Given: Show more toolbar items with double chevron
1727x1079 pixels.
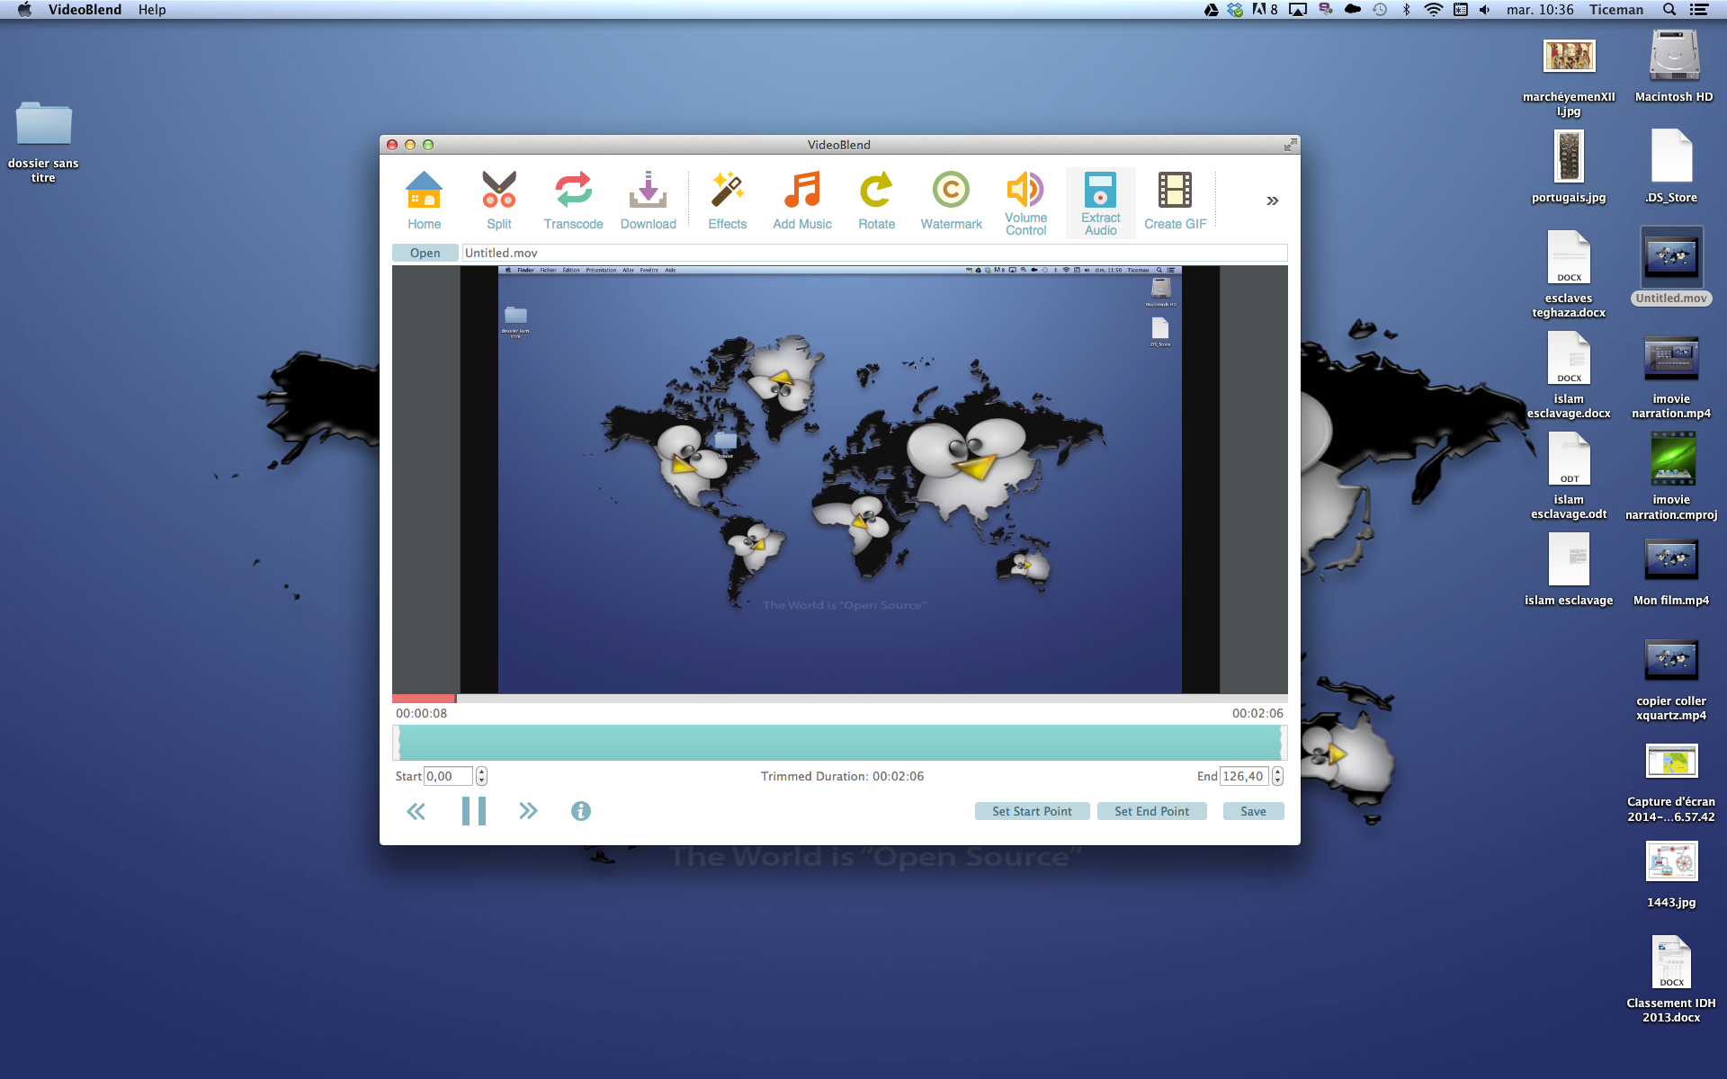Looking at the screenshot, I should tap(1272, 201).
